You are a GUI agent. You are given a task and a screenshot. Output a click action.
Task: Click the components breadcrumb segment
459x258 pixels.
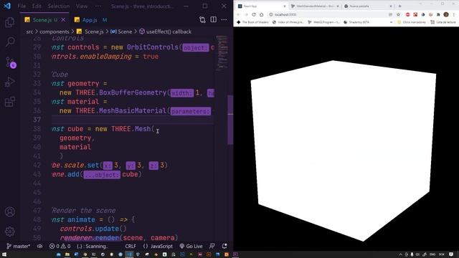(x=55, y=32)
